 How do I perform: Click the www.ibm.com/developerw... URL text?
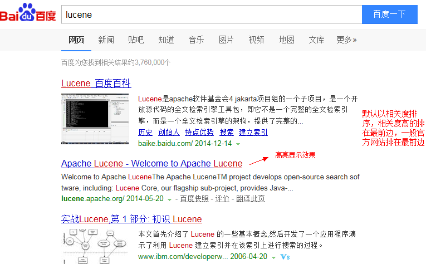coord(183,256)
